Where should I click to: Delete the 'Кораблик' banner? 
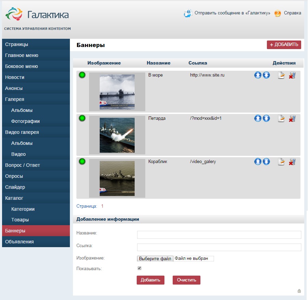(x=292, y=162)
